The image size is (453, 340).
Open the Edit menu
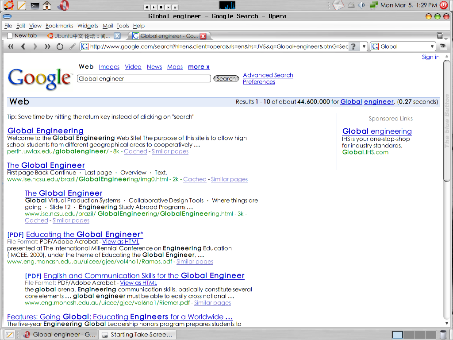click(20, 26)
